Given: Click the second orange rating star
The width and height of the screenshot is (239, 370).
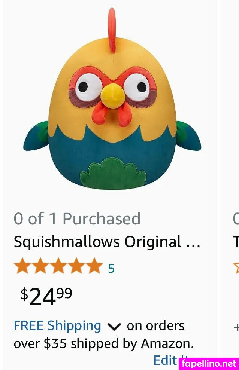Looking at the screenshot, I should coord(40,266).
